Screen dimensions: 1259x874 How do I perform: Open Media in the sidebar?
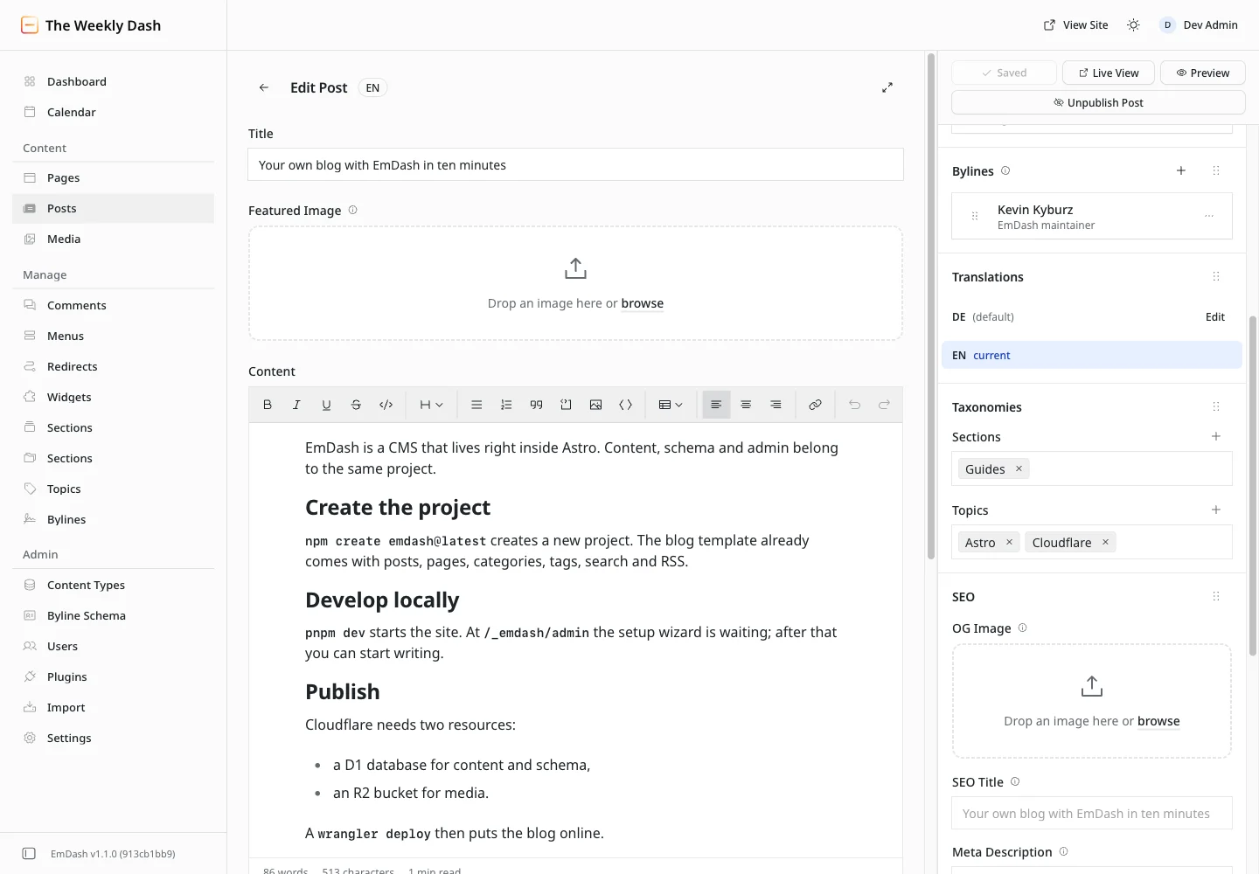(113, 239)
